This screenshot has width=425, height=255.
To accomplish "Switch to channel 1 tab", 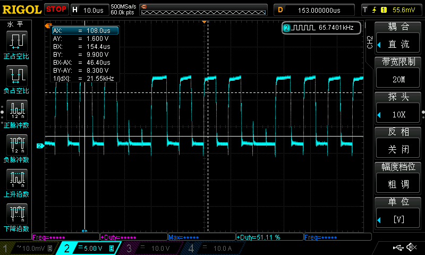I will pos(28,248).
